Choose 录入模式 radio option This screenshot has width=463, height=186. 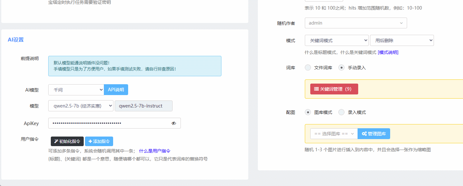(342, 112)
